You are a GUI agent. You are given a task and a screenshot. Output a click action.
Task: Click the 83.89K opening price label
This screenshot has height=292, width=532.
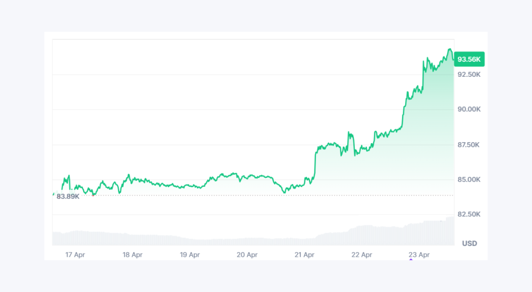click(68, 197)
